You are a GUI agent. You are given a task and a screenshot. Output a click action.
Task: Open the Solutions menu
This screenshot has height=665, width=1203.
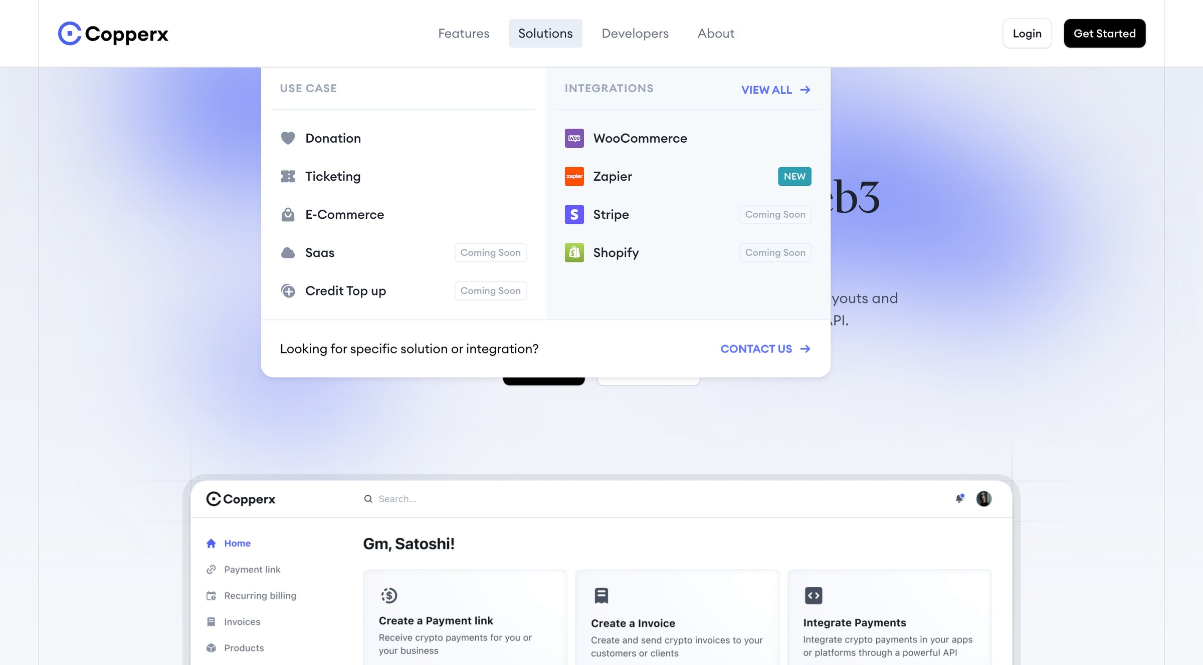[x=545, y=34]
